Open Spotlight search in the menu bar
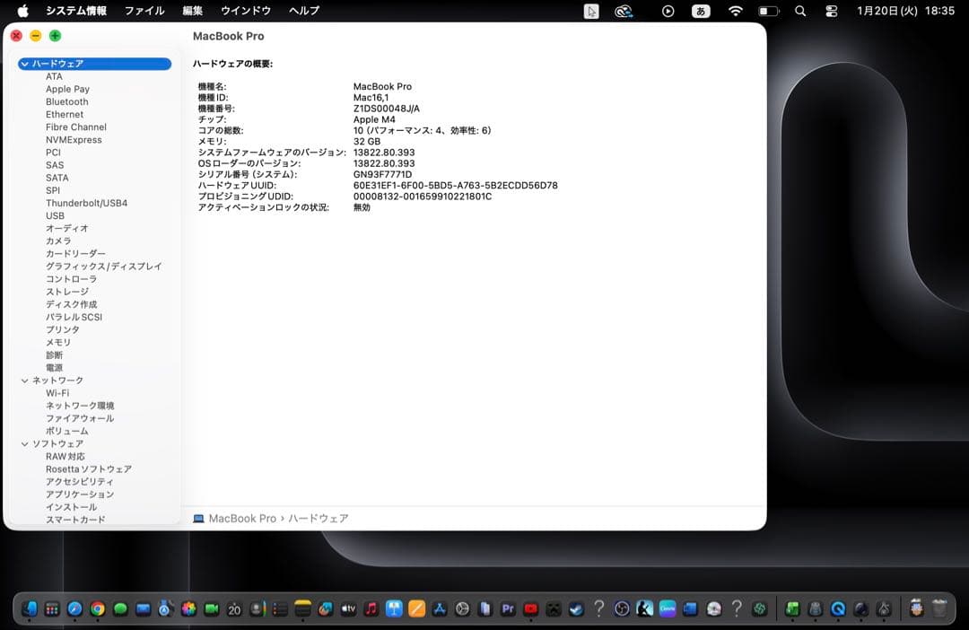Image resolution: width=969 pixels, height=630 pixels. (799, 11)
